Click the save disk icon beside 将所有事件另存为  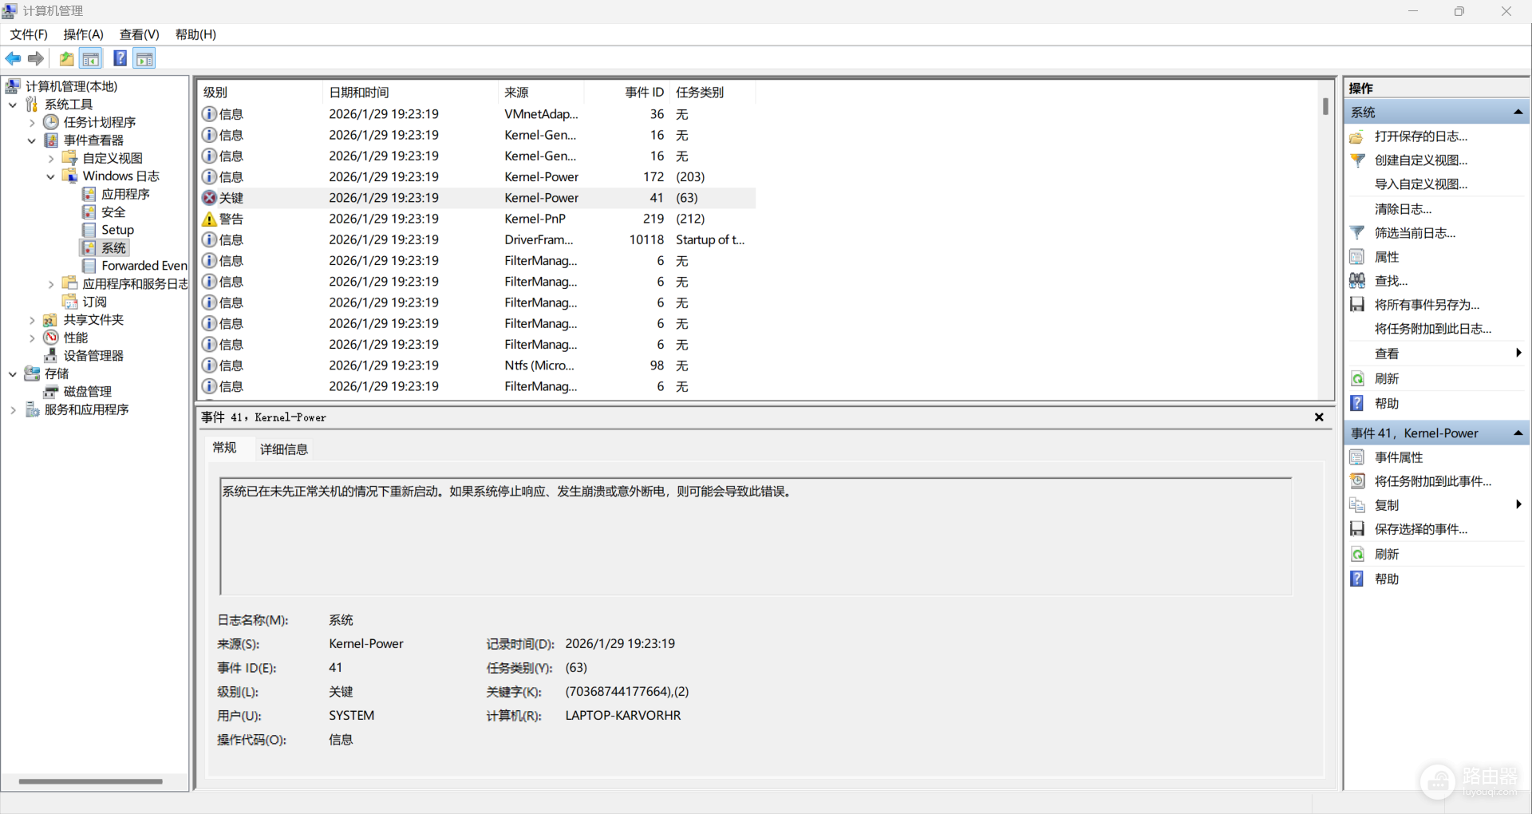1356,305
